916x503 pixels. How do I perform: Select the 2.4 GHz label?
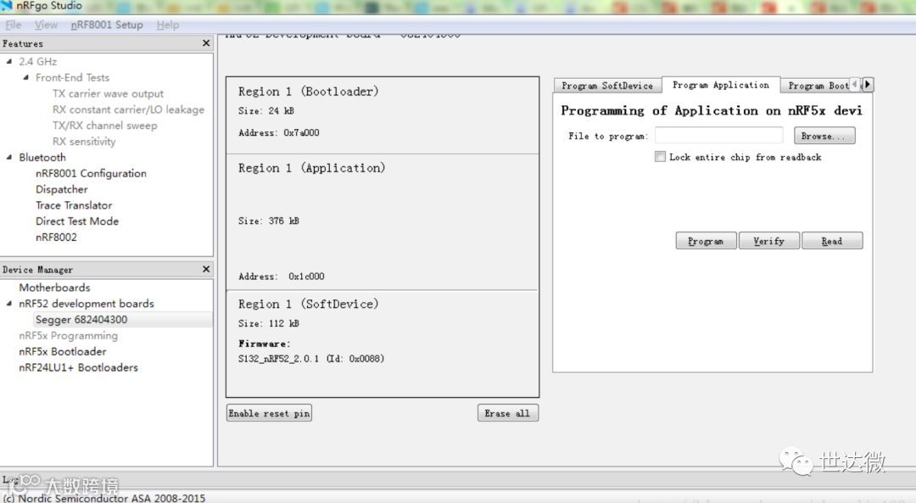pyautogui.click(x=38, y=61)
